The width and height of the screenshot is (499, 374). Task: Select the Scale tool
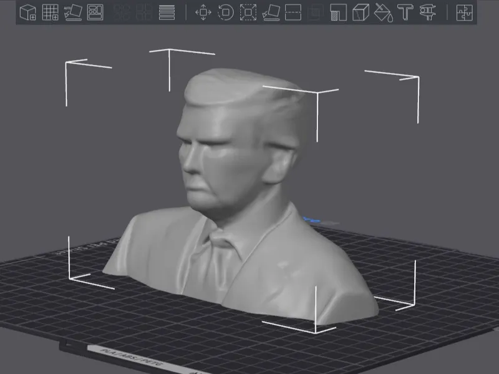point(248,12)
